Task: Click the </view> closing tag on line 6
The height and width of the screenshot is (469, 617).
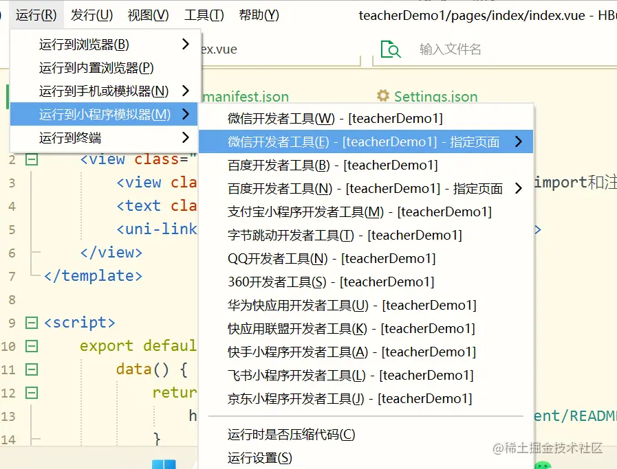Action: (x=111, y=253)
